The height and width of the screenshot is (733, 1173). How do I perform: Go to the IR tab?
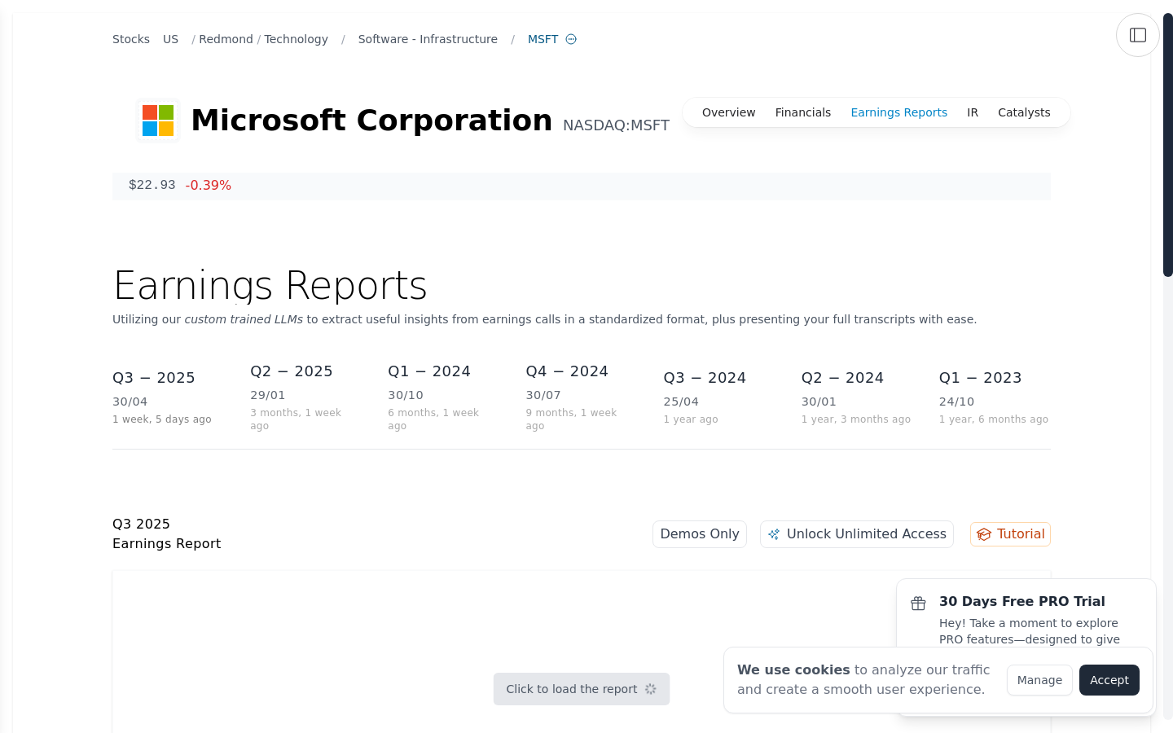coord(973,112)
